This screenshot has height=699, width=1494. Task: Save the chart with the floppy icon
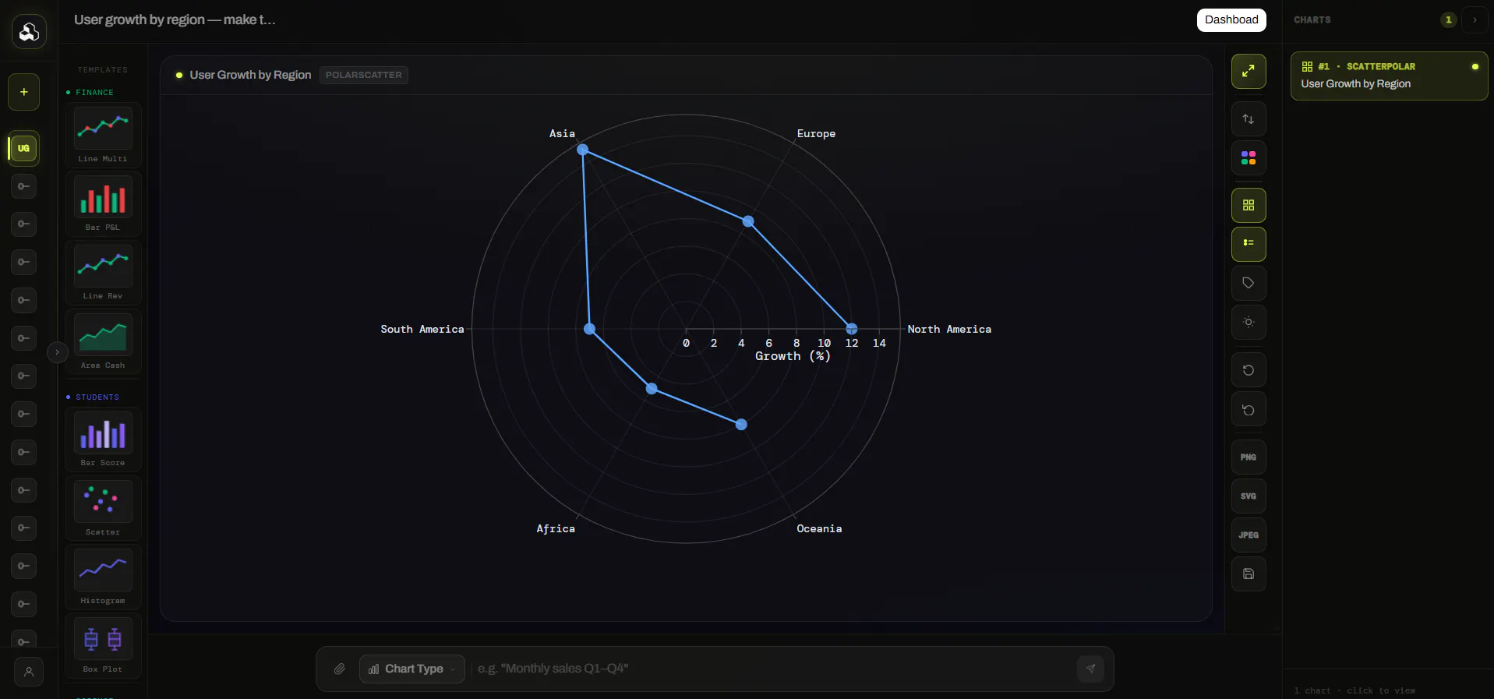coord(1249,574)
